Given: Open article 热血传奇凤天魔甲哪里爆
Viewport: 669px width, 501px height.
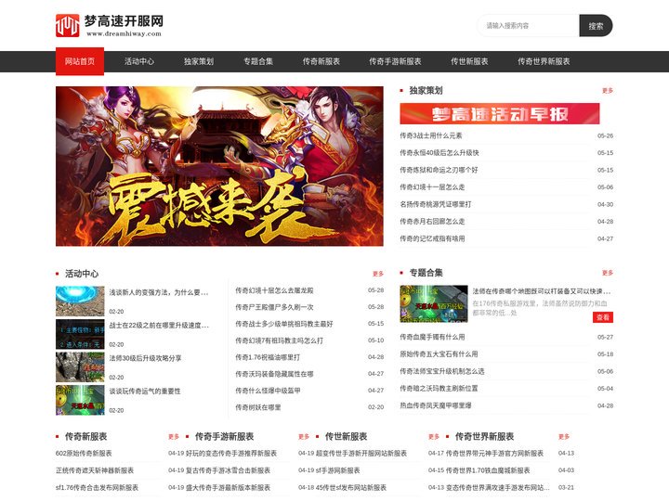Looking at the screenshot, I should pos(436,405).
